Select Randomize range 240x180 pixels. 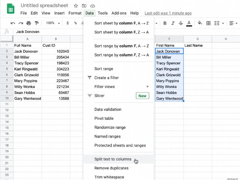118,127
